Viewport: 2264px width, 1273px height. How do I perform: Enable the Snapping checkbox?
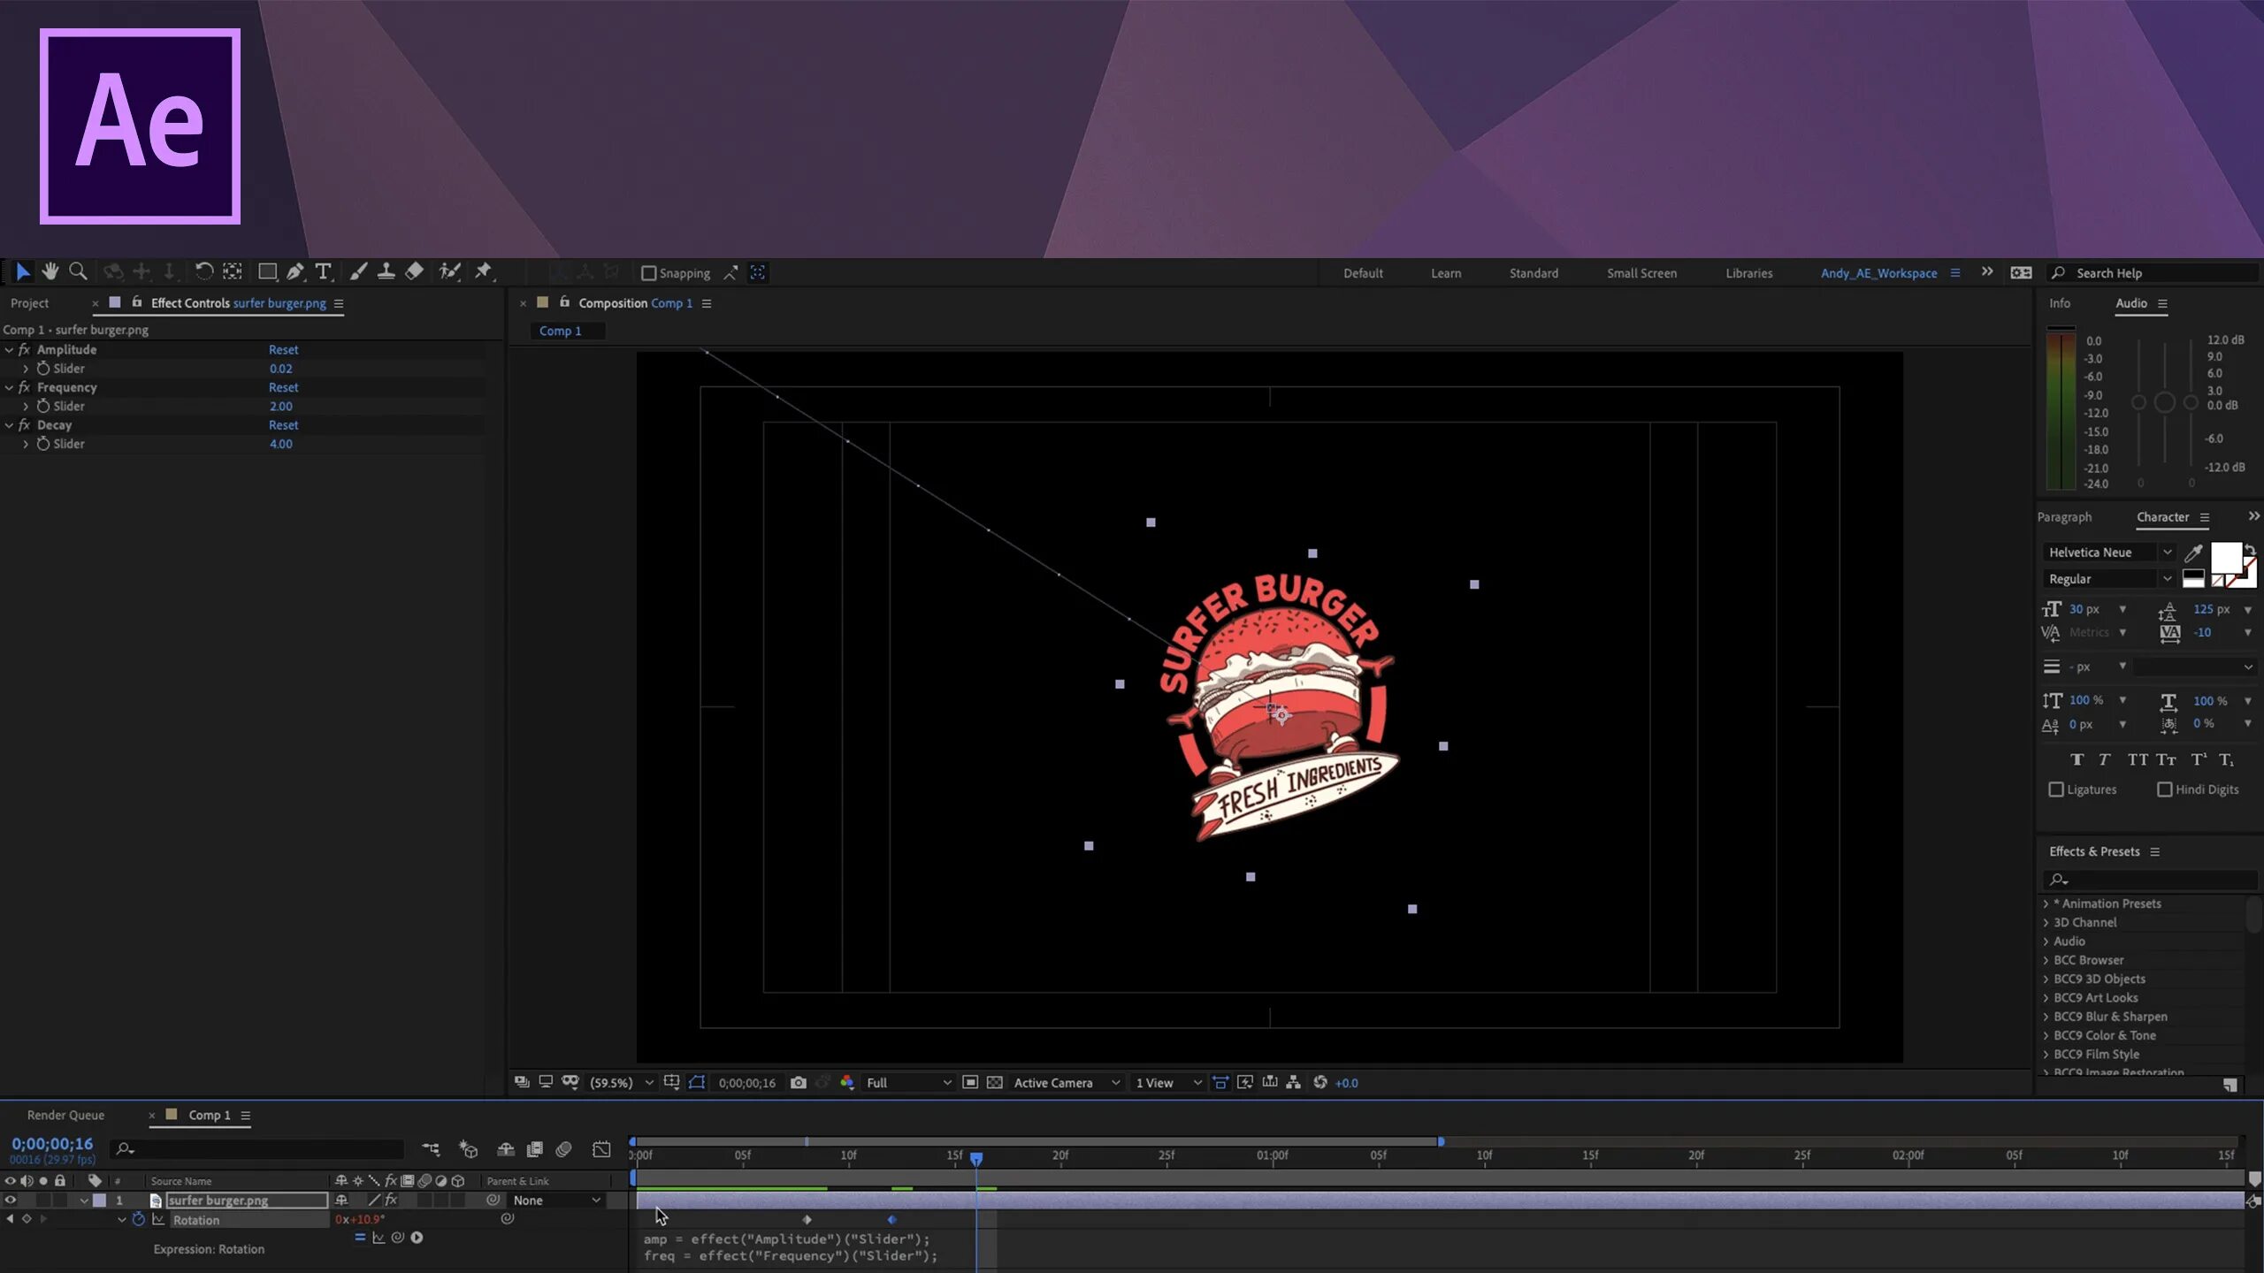[x=648, y=273]
